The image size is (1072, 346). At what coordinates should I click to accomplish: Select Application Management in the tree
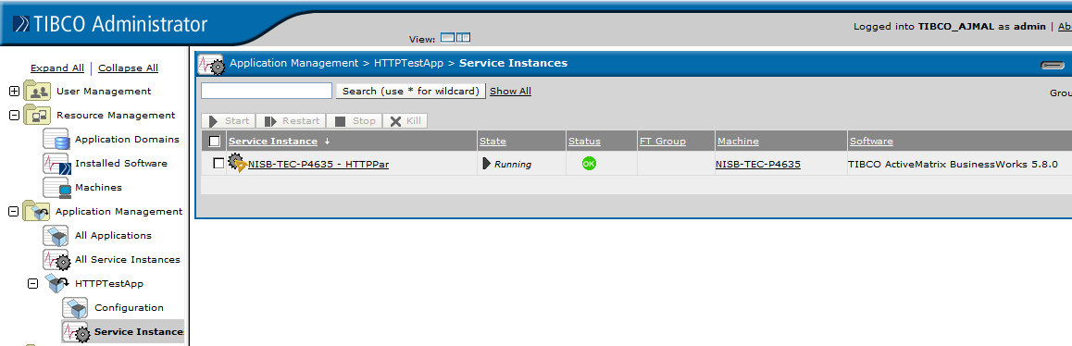(119, 211)
